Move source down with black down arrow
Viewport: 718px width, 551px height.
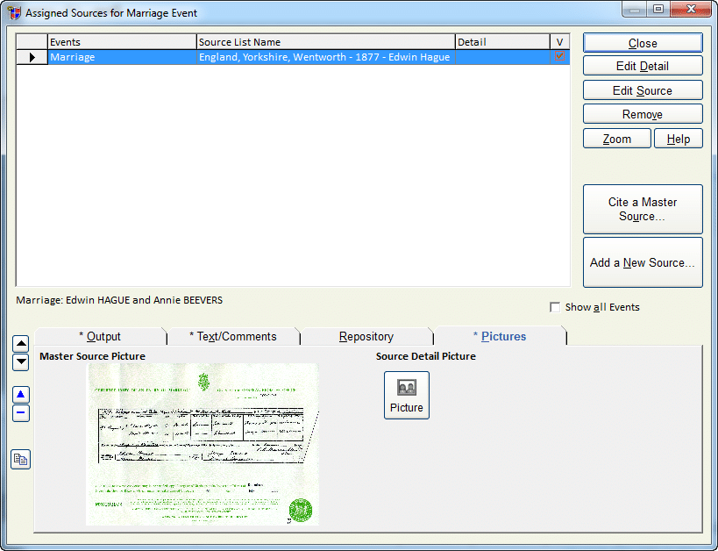21,362
